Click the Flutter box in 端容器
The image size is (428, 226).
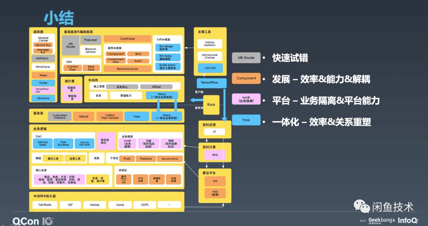(43, 83)
